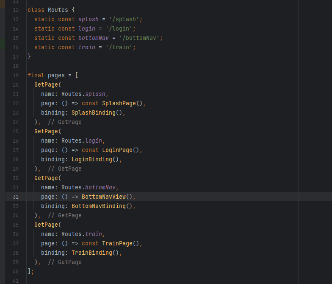Screen dimensions: 332x284
Task: Click the 'class Routes {' declaration
Action: pos(51,10)
